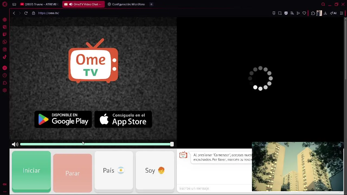Adjust the OmeTV volume slider
Screen dimensions: 347x195
tap(97, 144)
